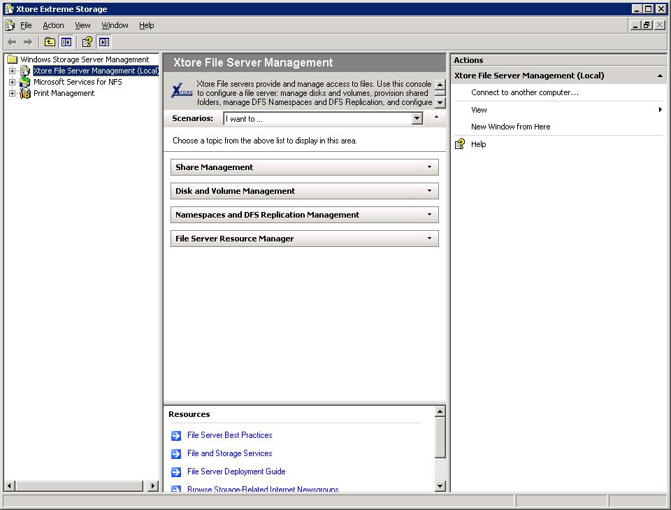Click the Up One Level folder icon
671x510 pixels.
(50, 42)
